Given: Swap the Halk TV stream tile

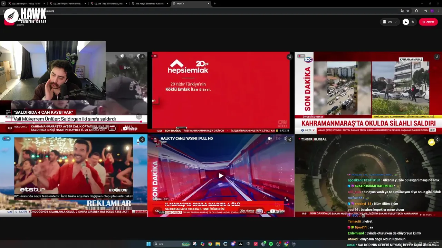Looking at the screenshot, I should tap(289, 139).
